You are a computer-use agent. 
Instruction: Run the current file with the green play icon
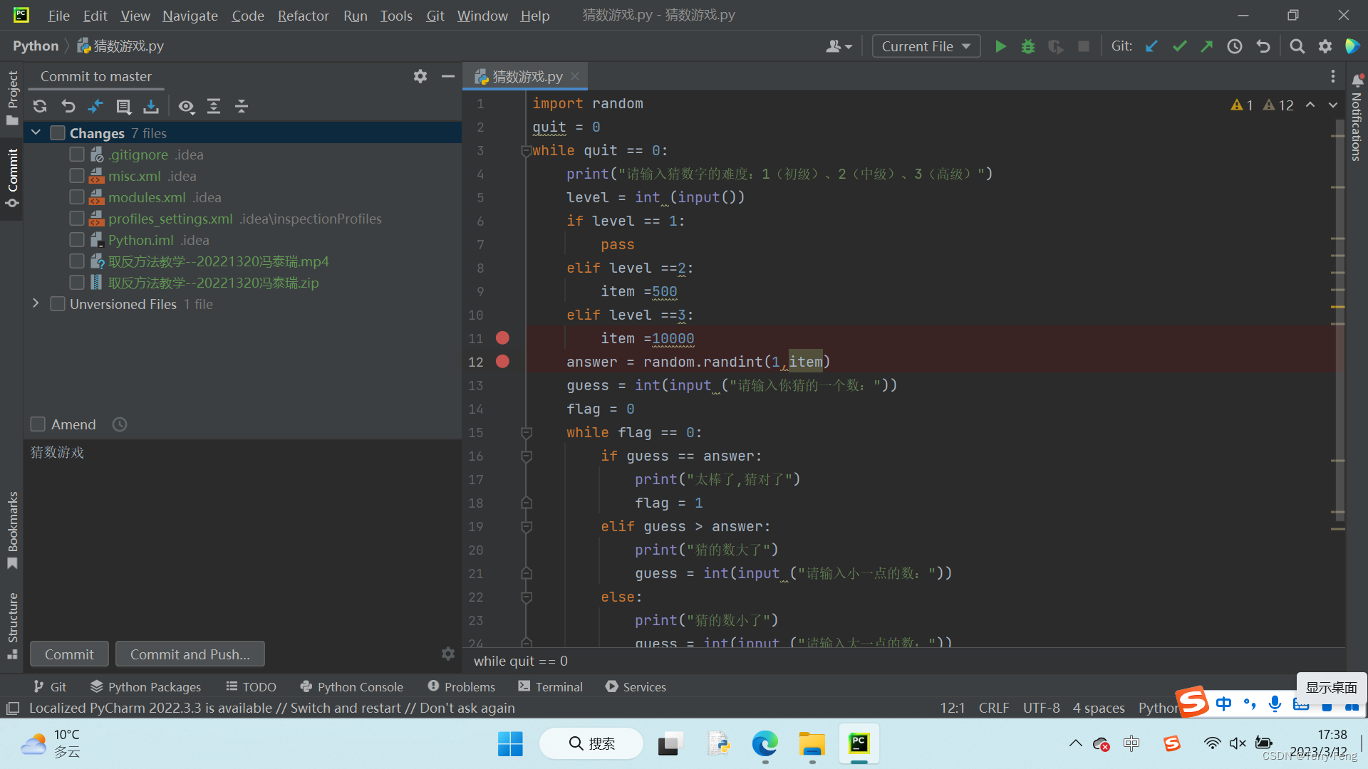point(1000,46)
